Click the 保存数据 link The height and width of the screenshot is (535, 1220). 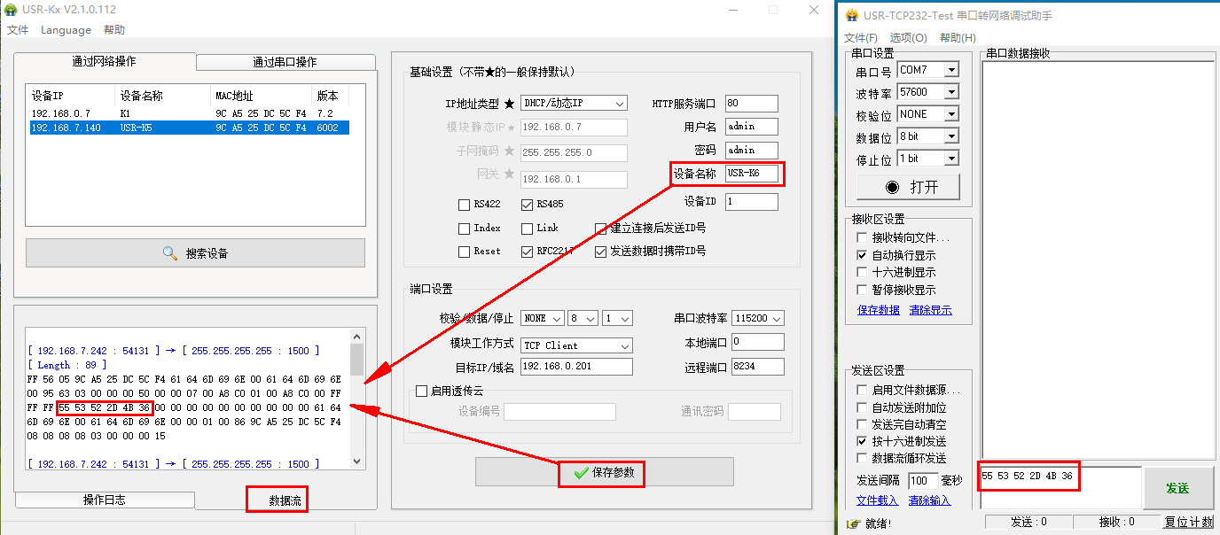tap(878, 310)
